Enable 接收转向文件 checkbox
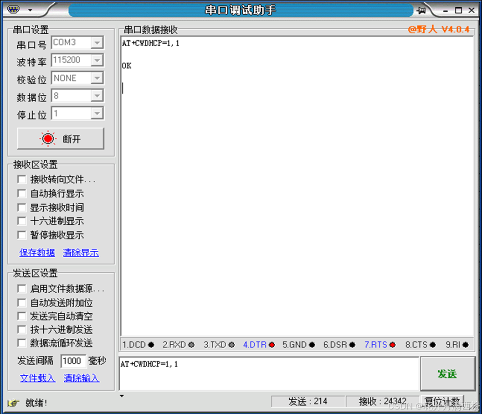The width and height of the screenshot is (482, 414). point(21,179)
